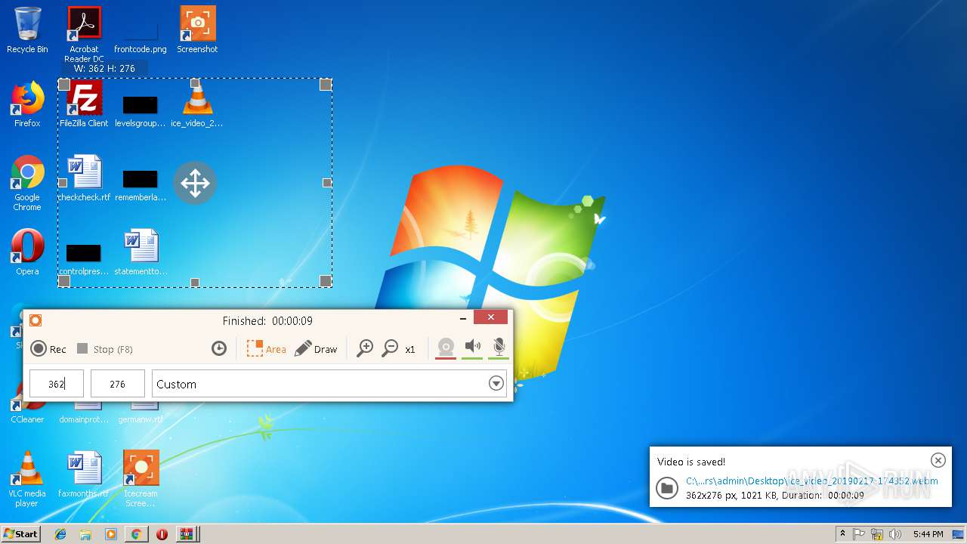Open the timer clock icon
The image size is (967, 544).
[219, 348]
